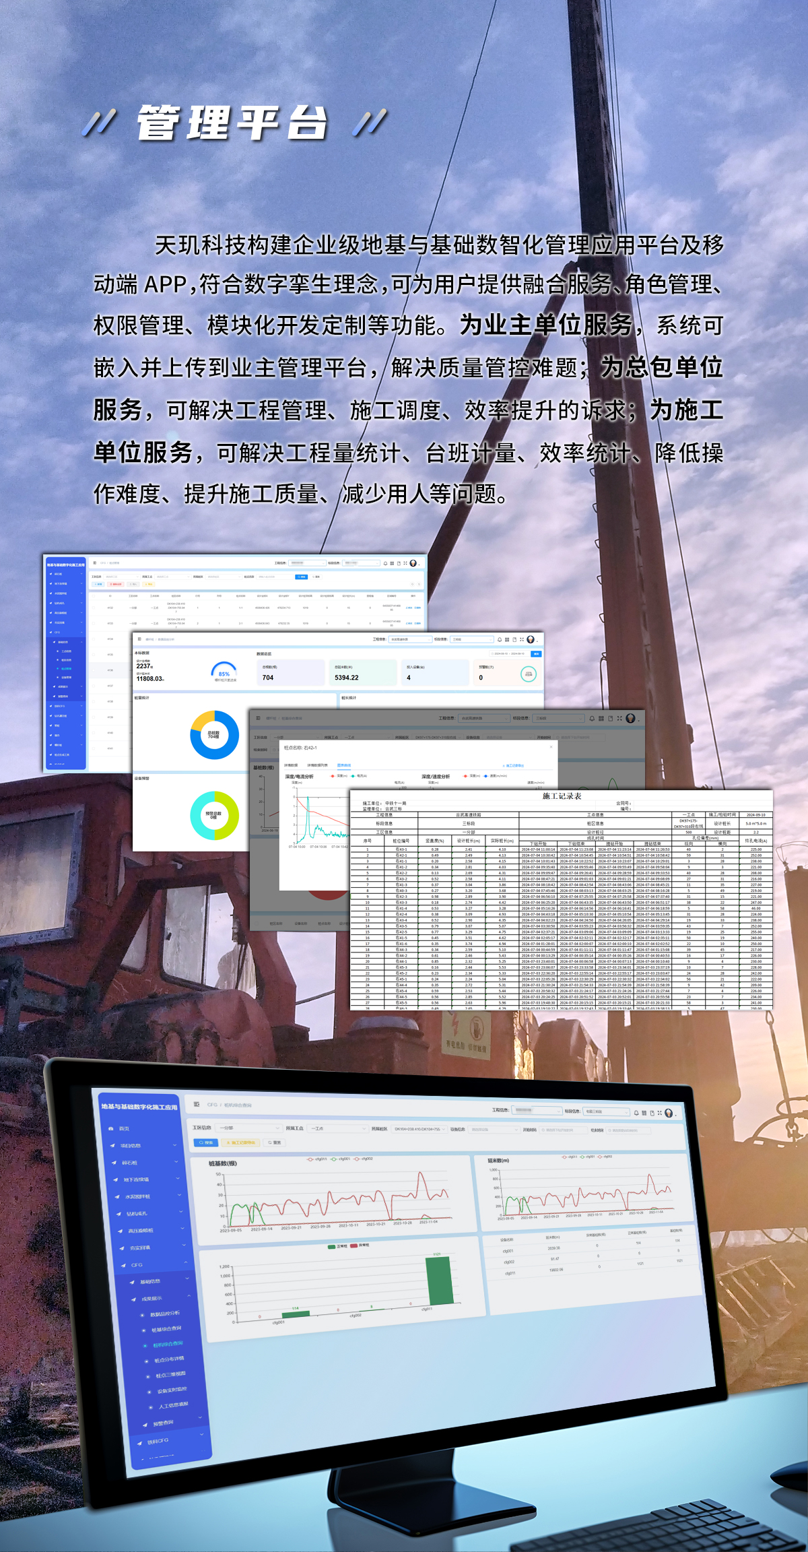Open the avatar in the 数据品控分析 window
This screenshot has width=808, height=1552.
pos(531,639)
